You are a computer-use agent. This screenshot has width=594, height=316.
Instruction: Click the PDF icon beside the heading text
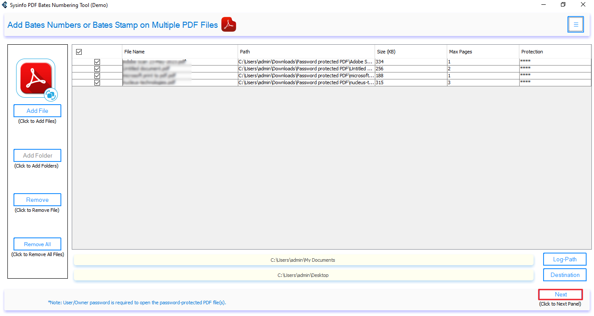click(x=228, y=24)
